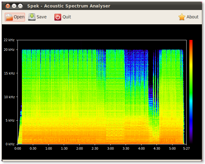The width and height of the screenshot is (205, 164).
Task: Maximize the Spek window
Action: point(20,6)
